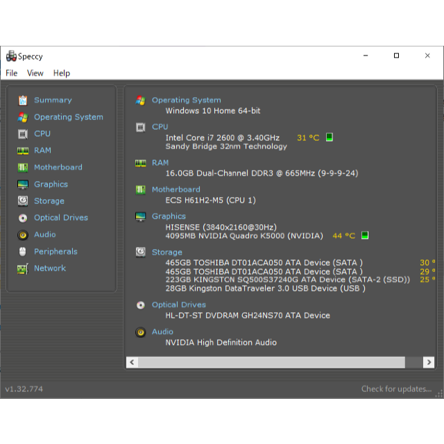Click version v1.32.774 in status bar

[x=24, y=389]
